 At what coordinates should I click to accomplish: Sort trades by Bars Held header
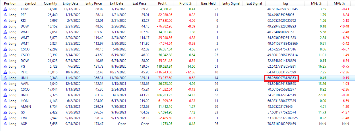(x=208, y=3)
